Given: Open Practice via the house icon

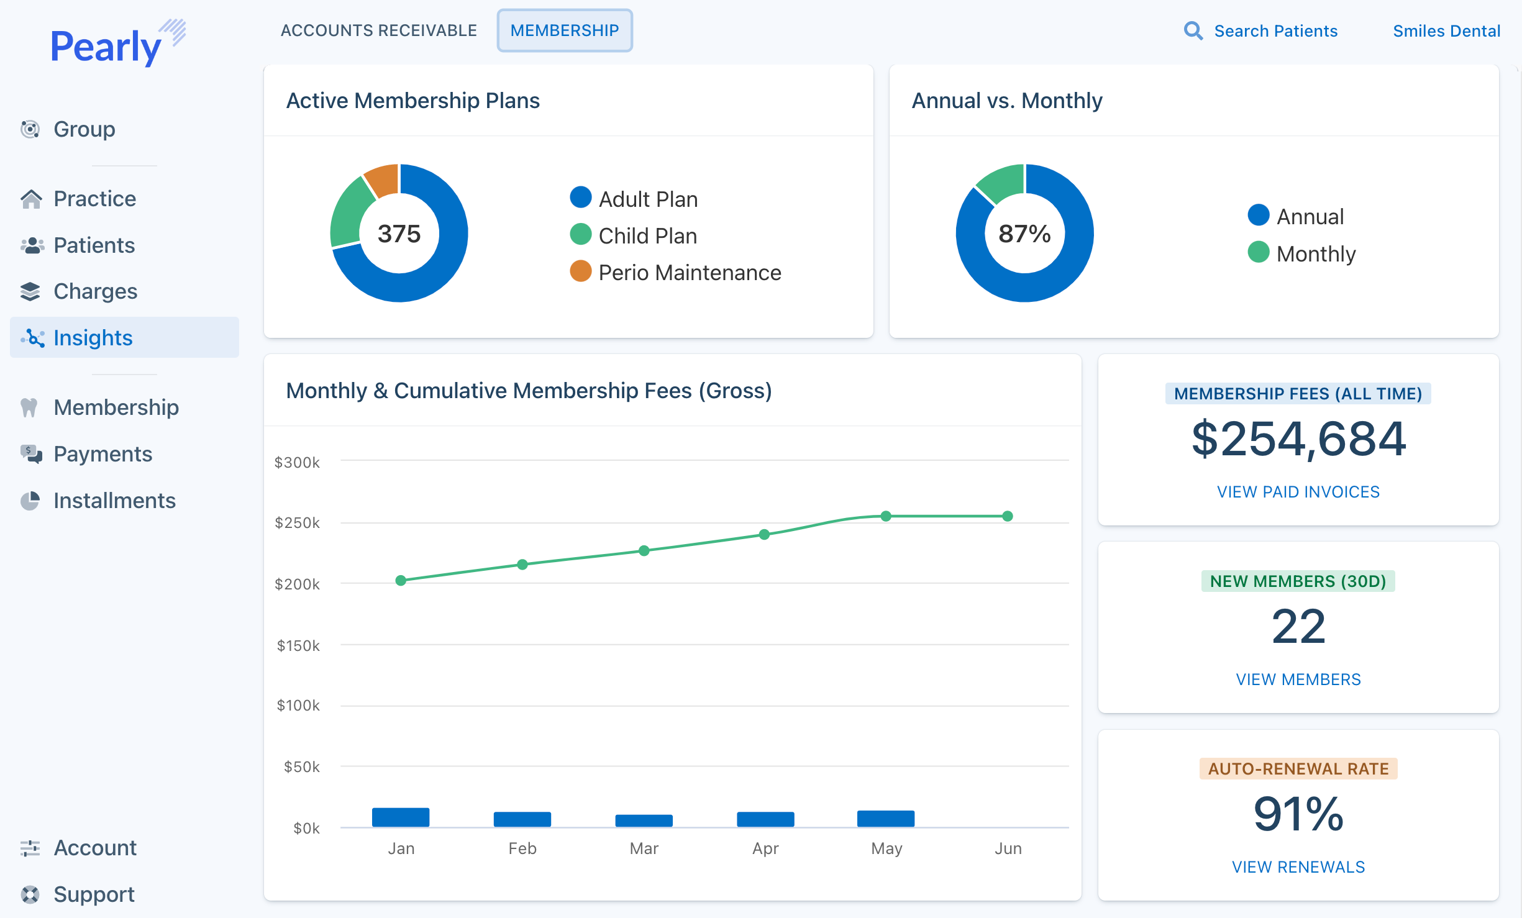Looking at the screenshot, I should 30,199.
